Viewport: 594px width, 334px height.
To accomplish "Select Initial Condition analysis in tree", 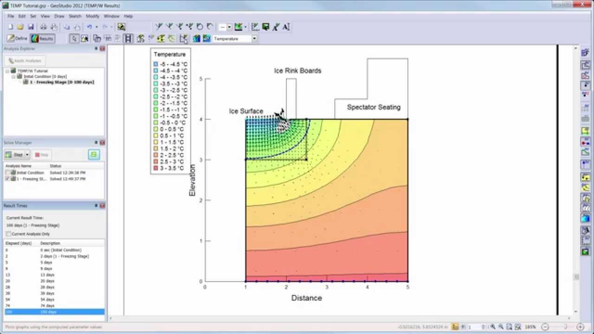I will (45, 77).
